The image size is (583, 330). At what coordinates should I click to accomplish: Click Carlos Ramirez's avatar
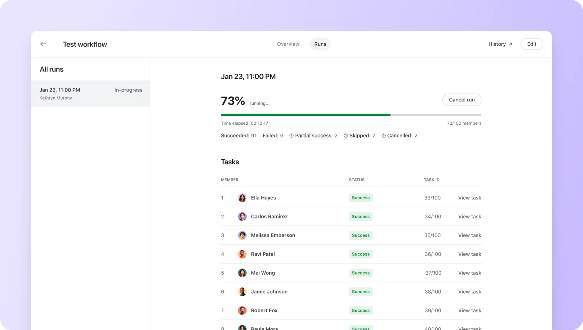click(242, 216)
